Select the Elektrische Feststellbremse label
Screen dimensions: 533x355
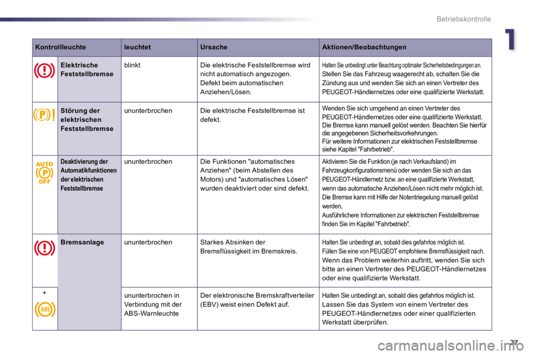(87, 70)
